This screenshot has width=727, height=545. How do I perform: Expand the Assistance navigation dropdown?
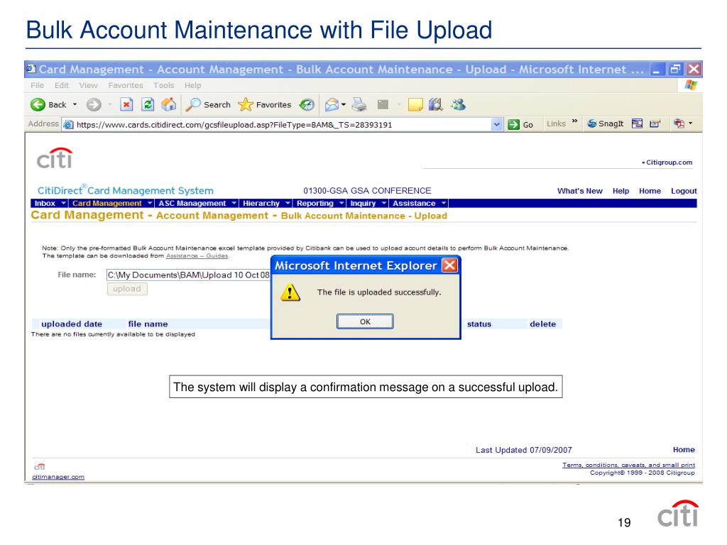click(x=443, y=203)
